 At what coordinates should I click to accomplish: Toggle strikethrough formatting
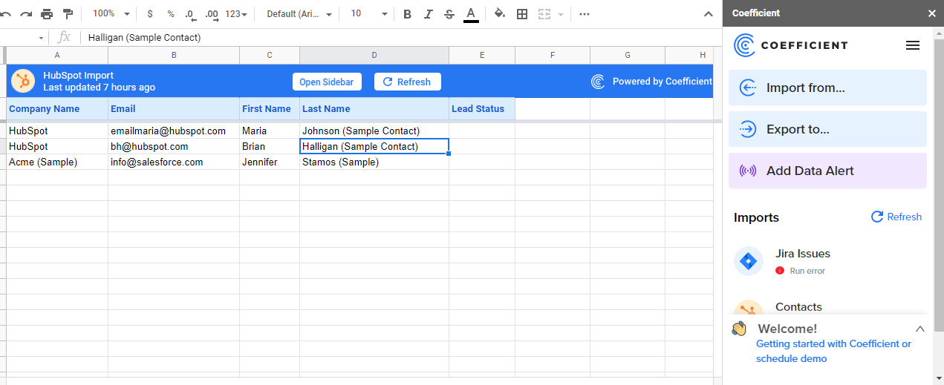[x=449, y=14]
